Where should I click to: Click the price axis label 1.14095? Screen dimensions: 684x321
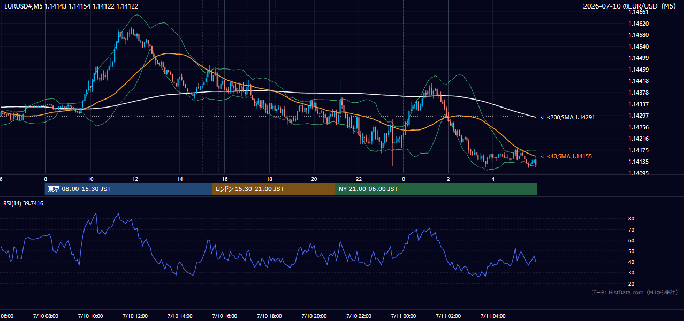coord(638,173)
